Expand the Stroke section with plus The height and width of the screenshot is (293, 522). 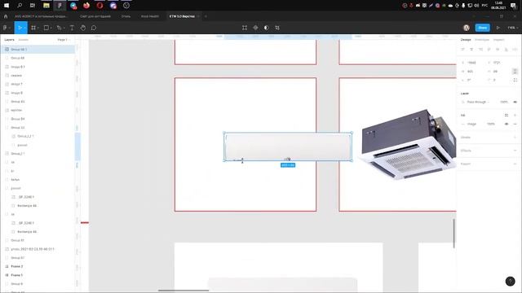tap(515, 138)
